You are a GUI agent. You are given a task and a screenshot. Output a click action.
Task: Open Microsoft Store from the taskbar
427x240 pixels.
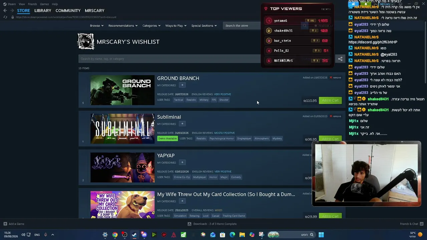click(223, 235)
